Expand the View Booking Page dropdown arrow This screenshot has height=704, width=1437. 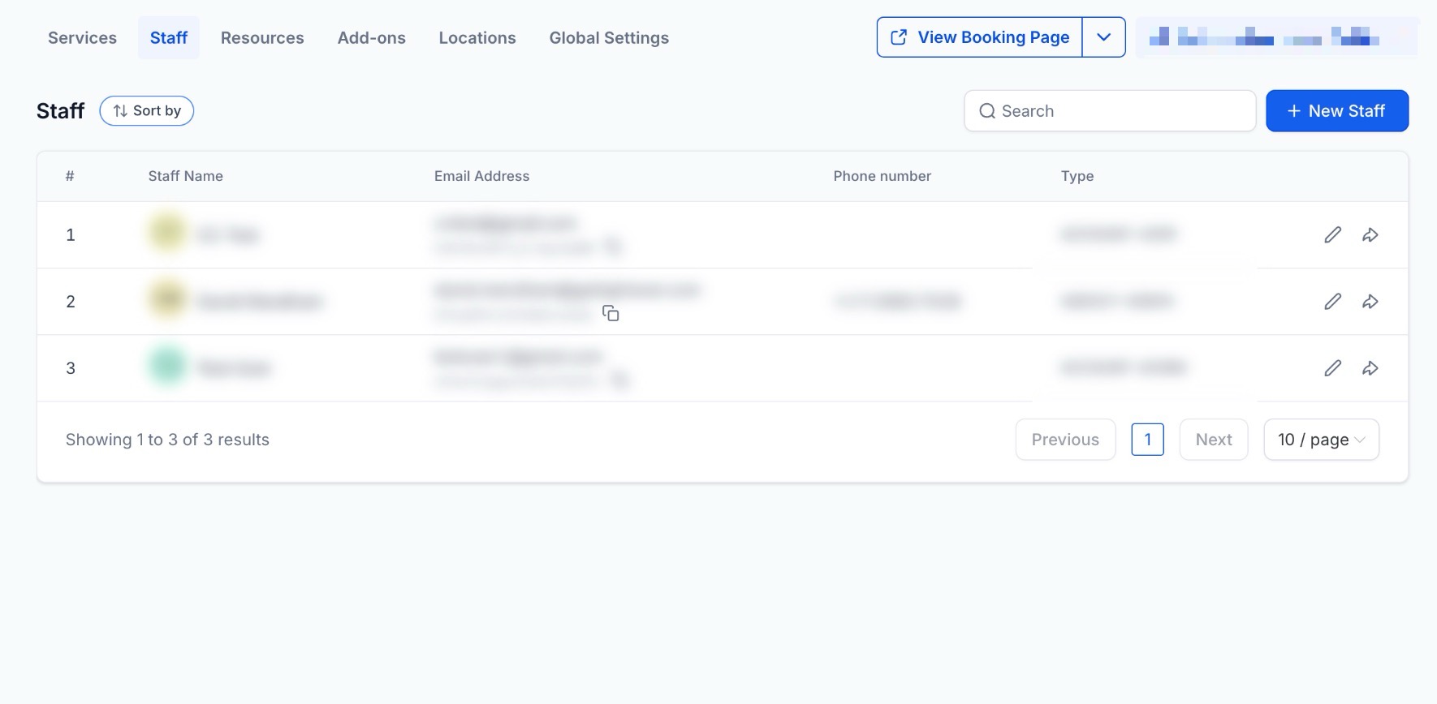1103,37
